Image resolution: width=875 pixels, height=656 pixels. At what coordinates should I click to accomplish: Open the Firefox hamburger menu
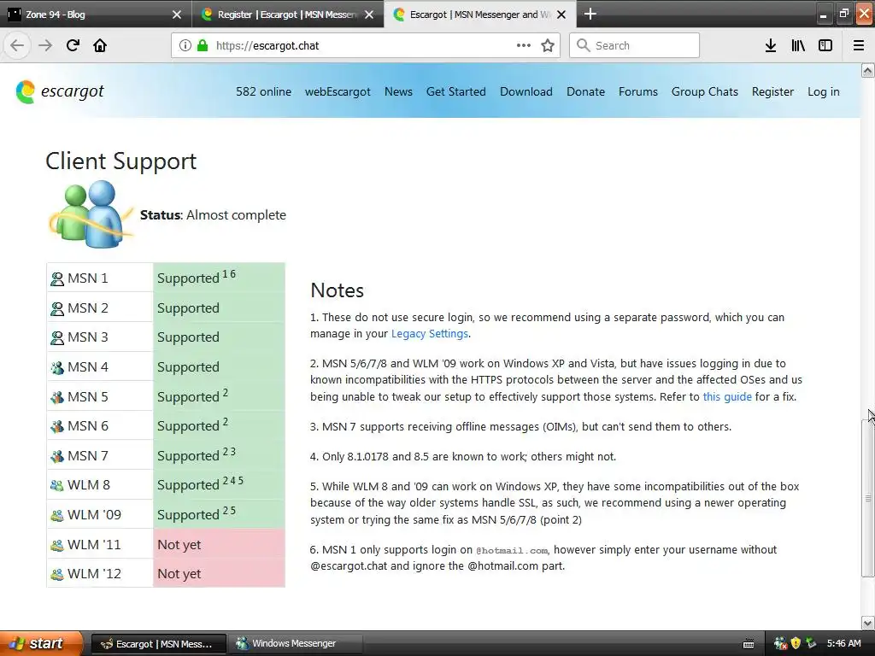(x=859, y=45)
